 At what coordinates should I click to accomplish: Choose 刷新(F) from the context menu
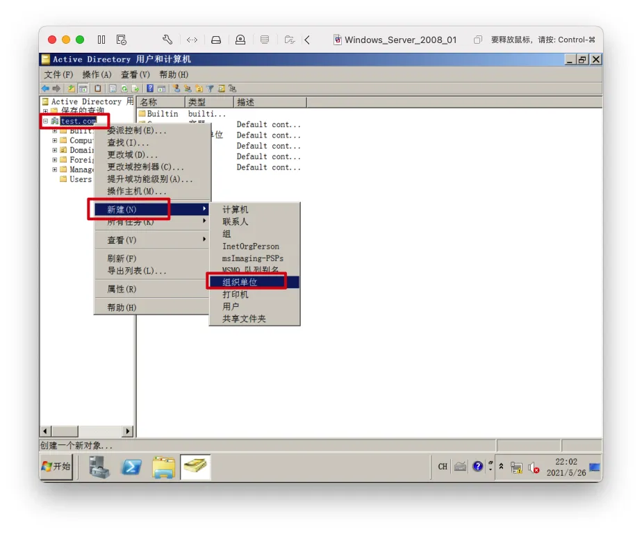(152, 258)
